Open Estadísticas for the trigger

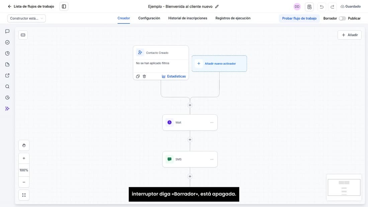point(174,76)
